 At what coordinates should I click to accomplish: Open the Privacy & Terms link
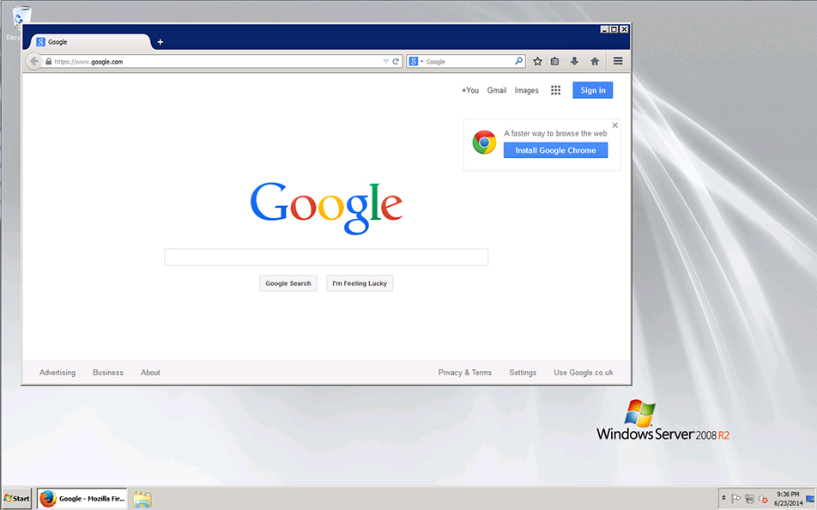pos(464,372)
